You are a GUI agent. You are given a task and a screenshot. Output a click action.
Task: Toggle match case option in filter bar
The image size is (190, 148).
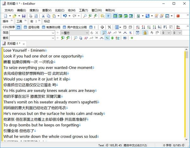tap(109, 33)
